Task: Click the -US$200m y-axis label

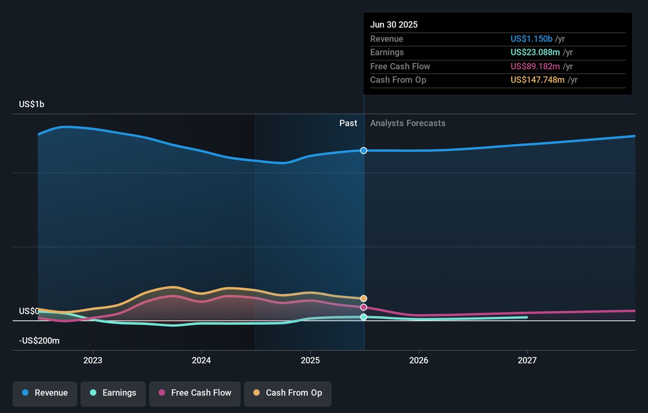Action: point(39,341)
